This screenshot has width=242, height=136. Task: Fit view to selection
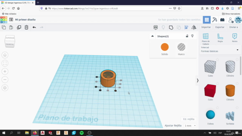[5, 63]
